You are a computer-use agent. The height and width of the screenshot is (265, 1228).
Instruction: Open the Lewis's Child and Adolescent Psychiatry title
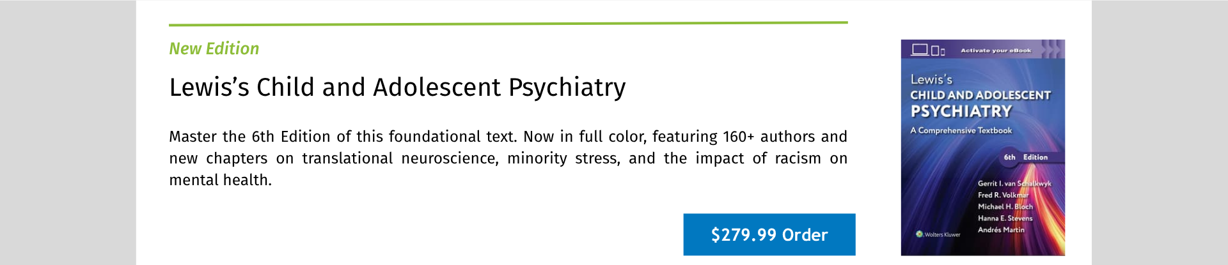397,87
